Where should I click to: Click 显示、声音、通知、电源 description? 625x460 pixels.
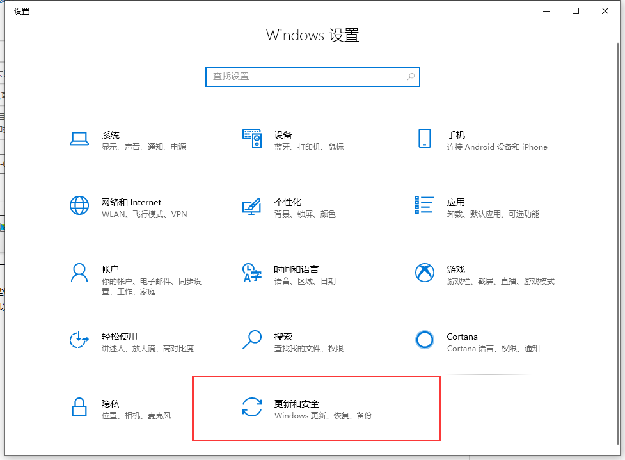(144, 147)
